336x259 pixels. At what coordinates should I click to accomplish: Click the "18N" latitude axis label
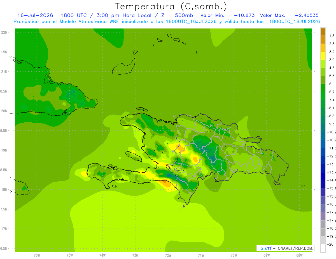[x=4, y=189]
